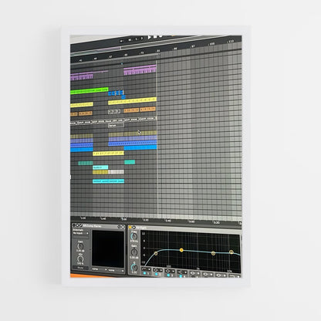Click bar 97 on the beat ruler
This screenshot has width=321, height=321.
point(193,46)
